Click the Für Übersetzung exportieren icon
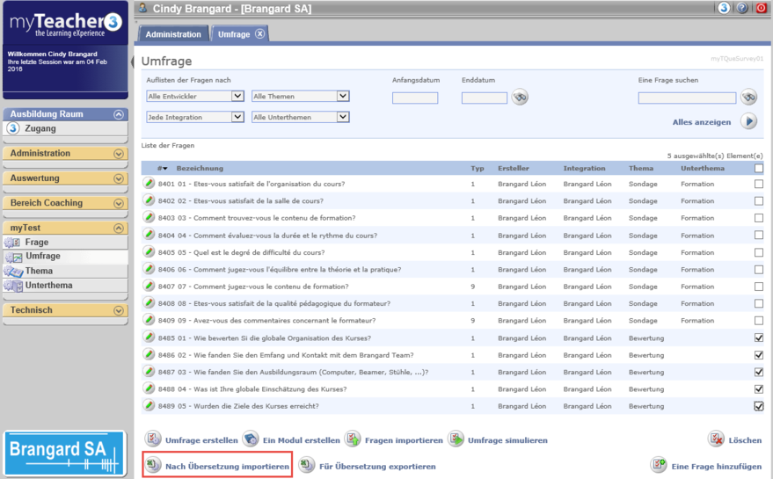 [x=307, y=466]
